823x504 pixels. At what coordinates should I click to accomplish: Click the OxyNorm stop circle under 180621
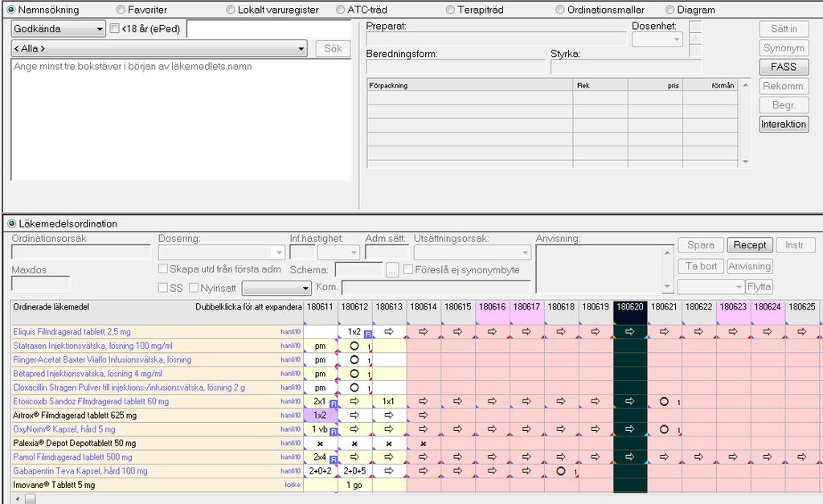tap(664, 429)
